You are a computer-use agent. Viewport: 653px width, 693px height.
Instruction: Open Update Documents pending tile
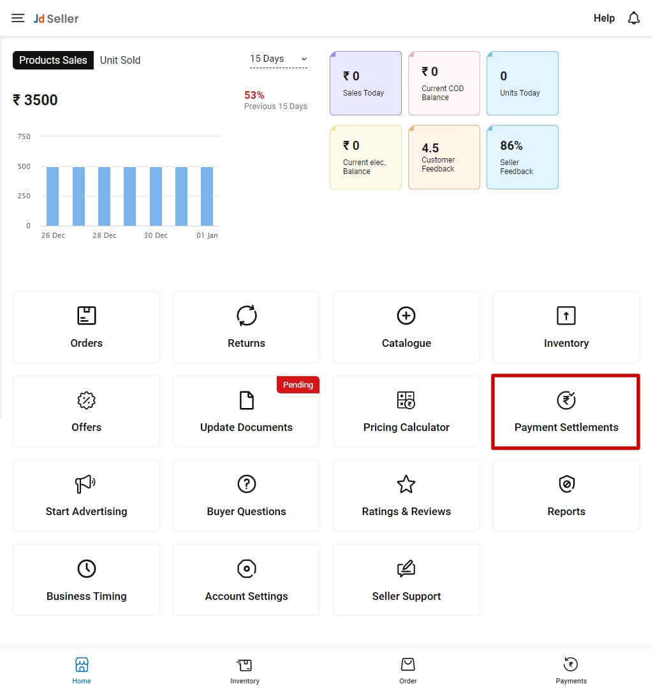[246, 411]
